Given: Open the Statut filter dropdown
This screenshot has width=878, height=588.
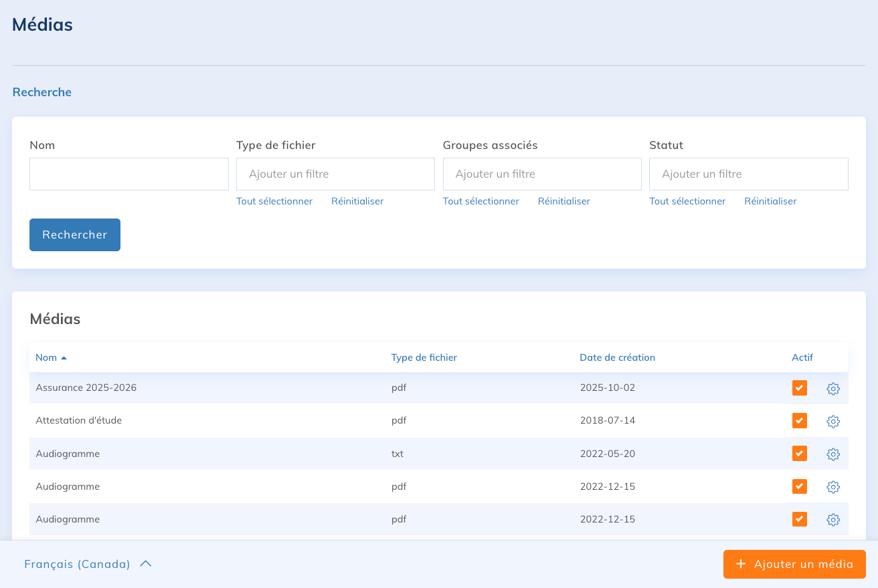Looking at the screenshot, I should 749,174.
